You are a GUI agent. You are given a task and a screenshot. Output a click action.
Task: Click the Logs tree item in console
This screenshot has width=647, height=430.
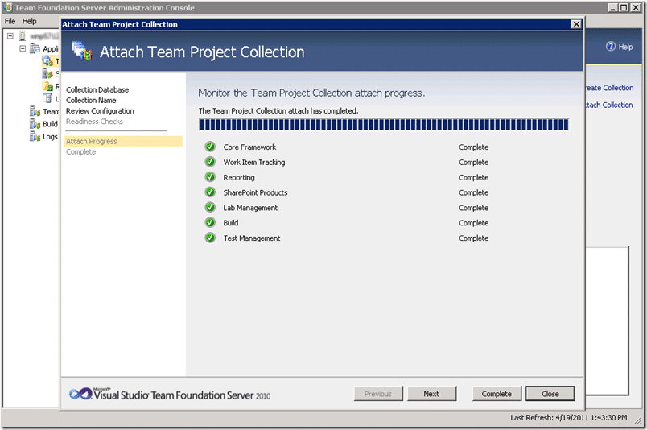(x=50, y=137)
